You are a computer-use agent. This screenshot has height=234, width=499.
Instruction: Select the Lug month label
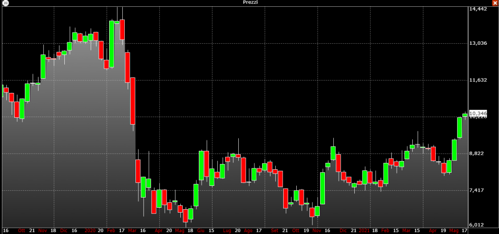[x=227, y=231]
